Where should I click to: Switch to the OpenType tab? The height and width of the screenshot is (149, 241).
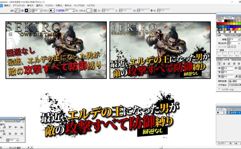236,59
